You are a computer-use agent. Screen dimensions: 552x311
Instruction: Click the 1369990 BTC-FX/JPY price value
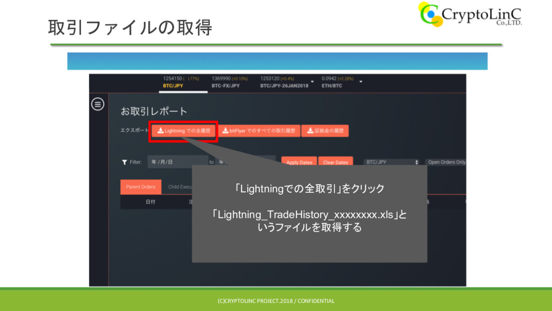coord(221,78)
